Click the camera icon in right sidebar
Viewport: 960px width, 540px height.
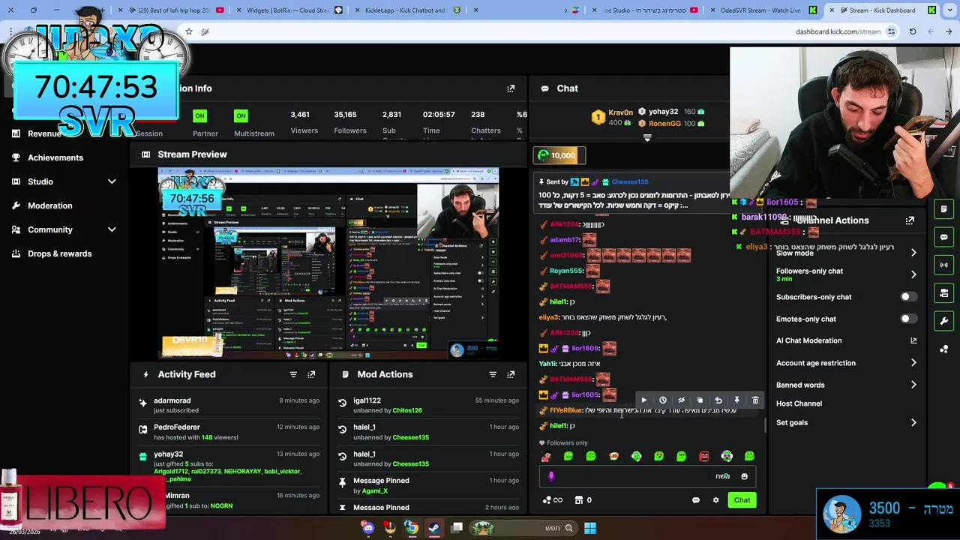944,292
